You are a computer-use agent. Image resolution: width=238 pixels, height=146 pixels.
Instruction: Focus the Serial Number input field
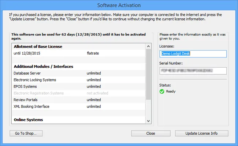point(193,71)
